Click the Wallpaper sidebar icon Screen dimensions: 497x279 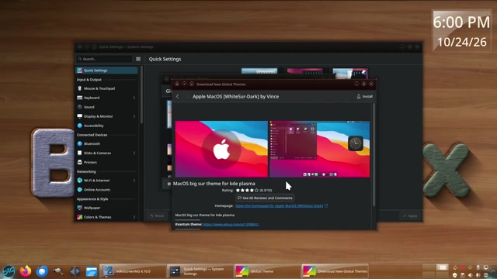tap(79, 208)
